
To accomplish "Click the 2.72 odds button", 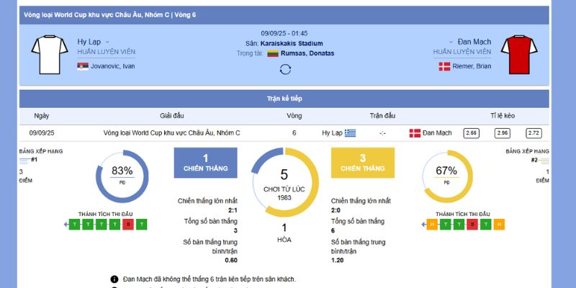I will [x=534, y=133].
